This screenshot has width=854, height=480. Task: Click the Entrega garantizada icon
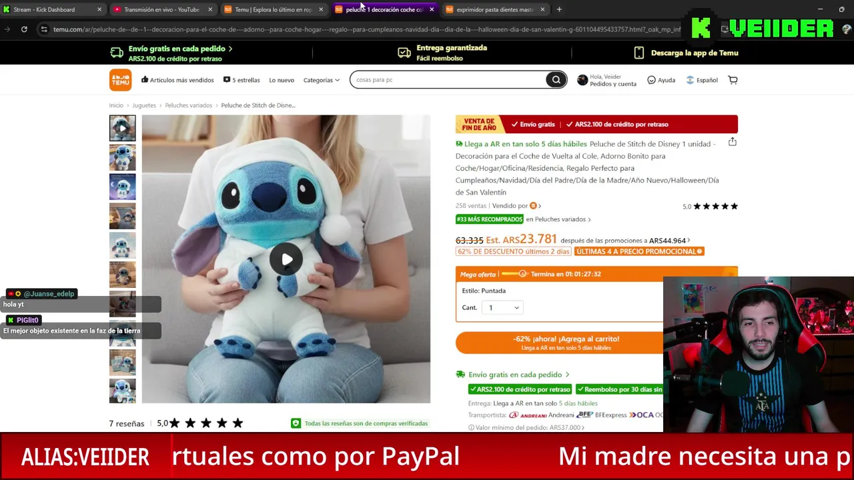pos(404,53)
